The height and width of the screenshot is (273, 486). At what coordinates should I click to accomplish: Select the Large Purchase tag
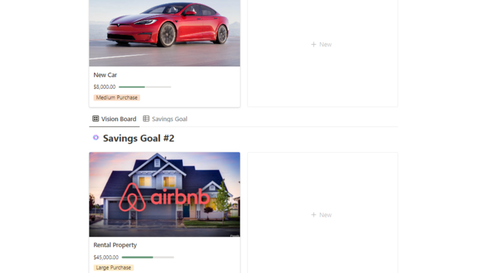pos(114,267)
